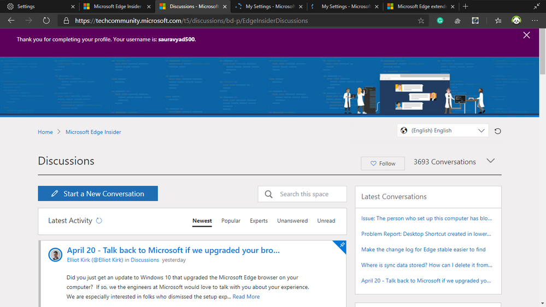This screenshot has width=546, height=307.
Task: Switch to the first My Settings tab
Action: click(270, 7)
